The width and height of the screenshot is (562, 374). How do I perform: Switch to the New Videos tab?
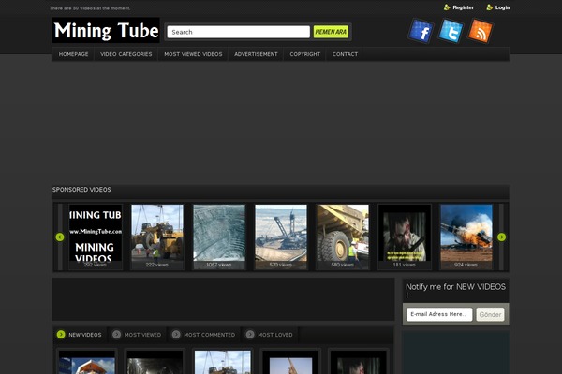click(85, 335)
